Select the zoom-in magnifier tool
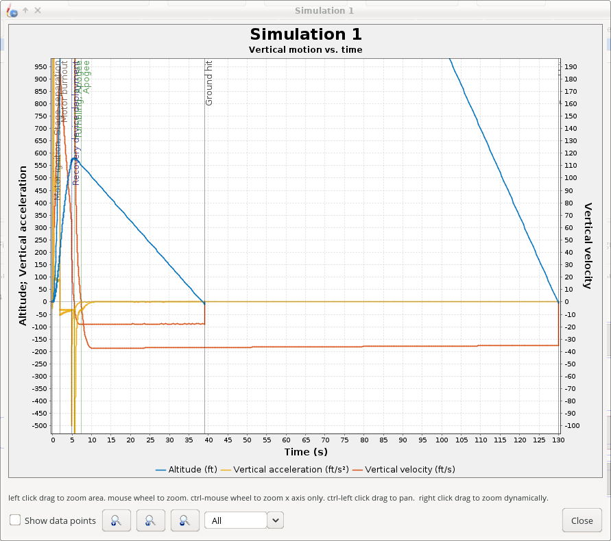This screenshot has height=541, width=611. click(116, 520)
